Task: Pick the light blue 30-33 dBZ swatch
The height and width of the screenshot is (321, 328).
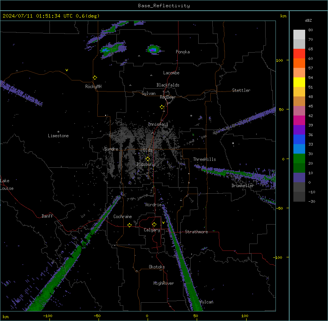Action: click(x=299, y=149)
